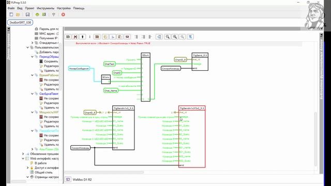This screenshot has height=186, width=331.
Task: Click the НомерСообщения input tag
Action: click(x=79, y=69)
